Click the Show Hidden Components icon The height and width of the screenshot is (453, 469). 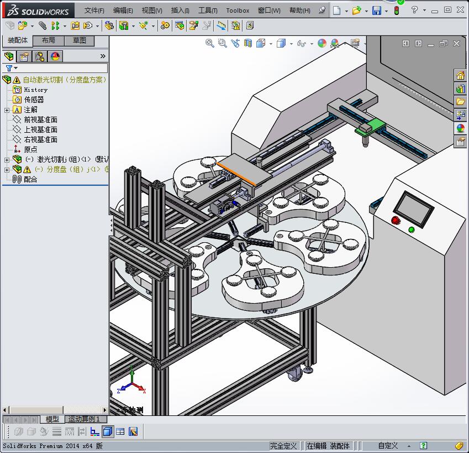[109, 26]
